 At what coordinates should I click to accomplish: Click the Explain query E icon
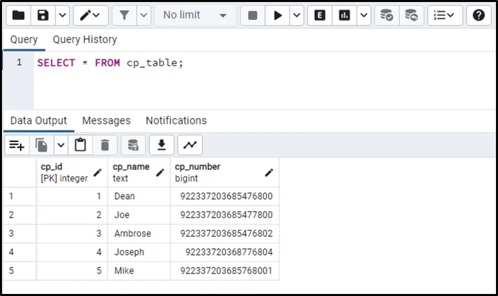point(320,15)
